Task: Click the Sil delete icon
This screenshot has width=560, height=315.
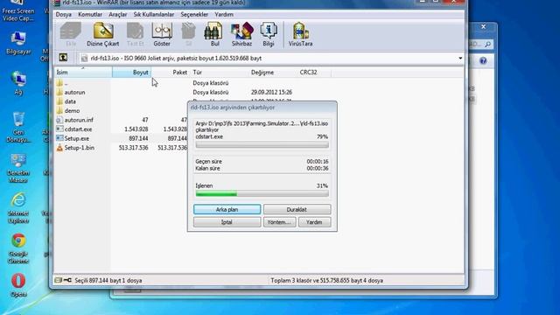Action: (x=188, y=34)
